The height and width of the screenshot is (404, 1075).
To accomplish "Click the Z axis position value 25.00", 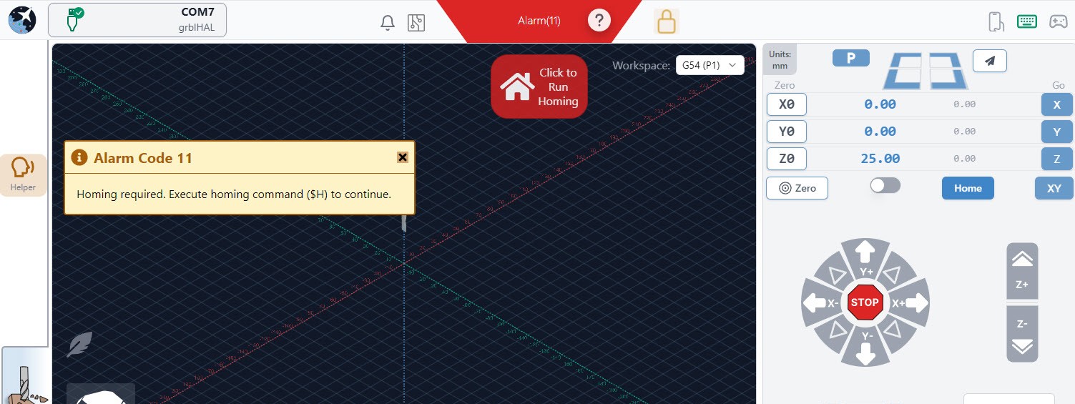I will [x=880, y=159].
